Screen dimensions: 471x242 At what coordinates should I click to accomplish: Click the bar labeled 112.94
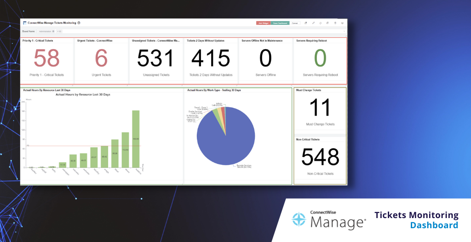tap(125, 150)
